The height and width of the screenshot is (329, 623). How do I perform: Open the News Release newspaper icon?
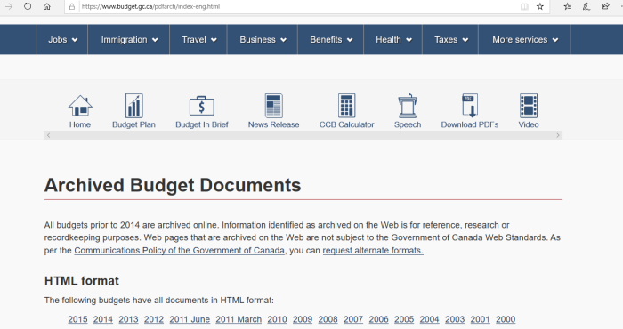274,106
